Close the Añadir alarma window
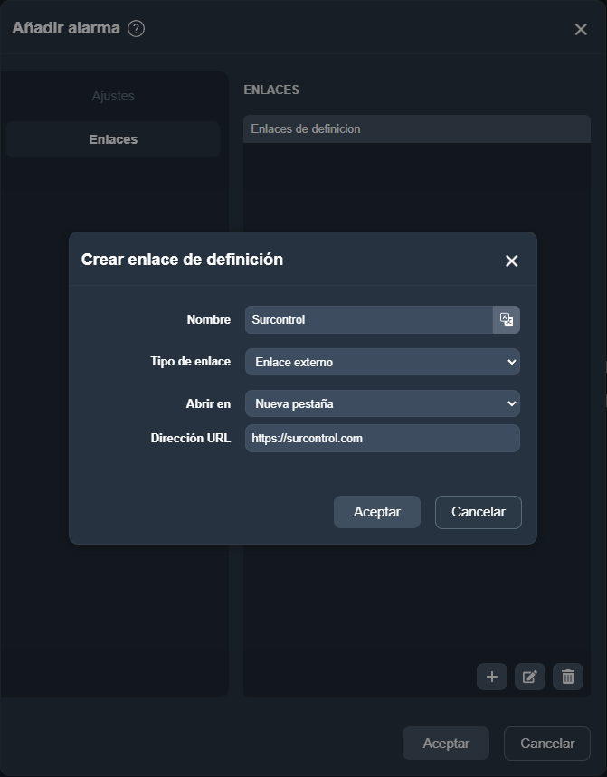This screenshot has height=777, width=607. tap(581, 29)
